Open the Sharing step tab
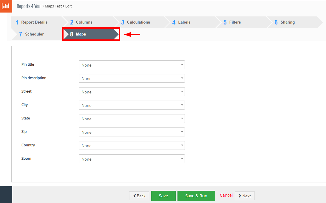326x203 pixels. pos(287,22)
